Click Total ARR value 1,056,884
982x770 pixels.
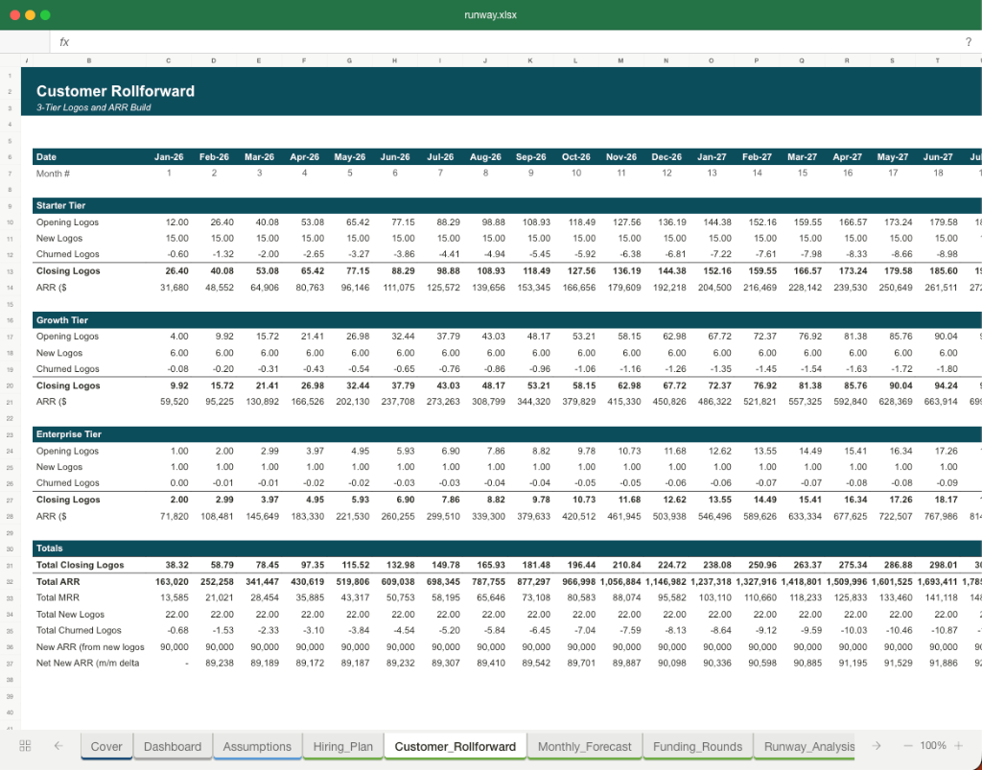(620, 581)
